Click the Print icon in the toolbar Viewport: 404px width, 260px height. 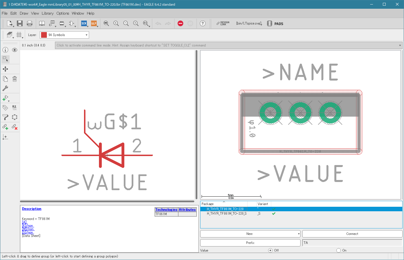click(x=30, y=23)
